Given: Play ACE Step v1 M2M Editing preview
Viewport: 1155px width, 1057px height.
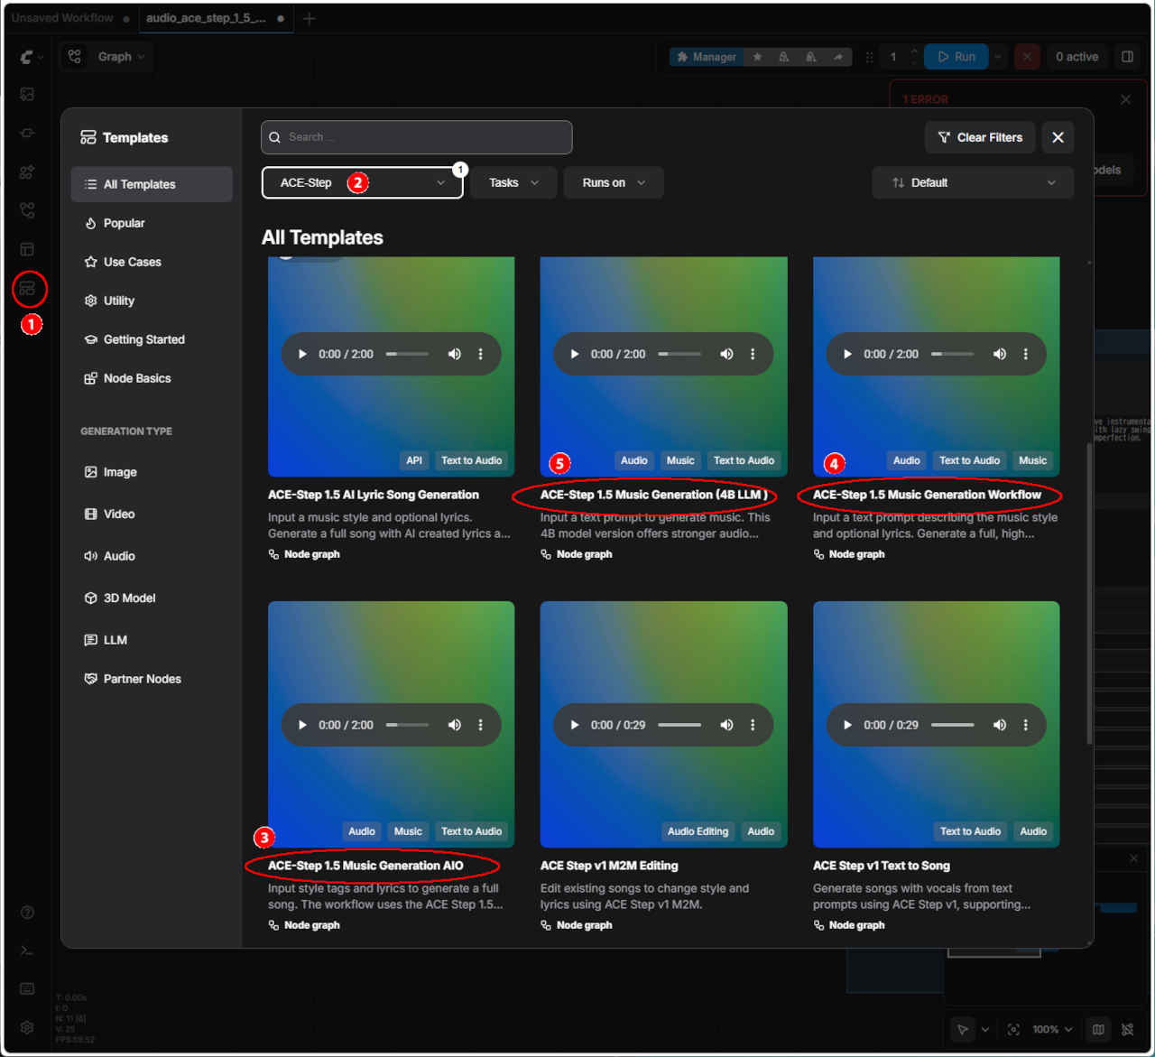Looking at the screenshot, I should tap(575, 725).
